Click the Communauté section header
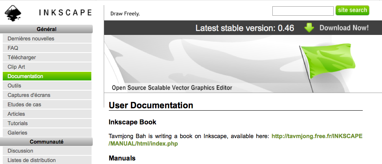The image size is (382, 164). (46, 142)
